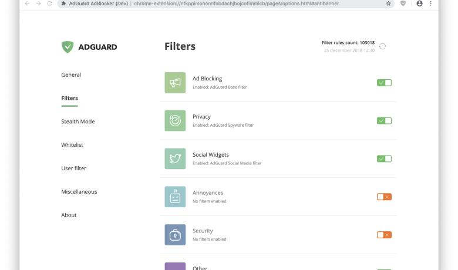Click the Security padlock icon

tap(175, 235)
